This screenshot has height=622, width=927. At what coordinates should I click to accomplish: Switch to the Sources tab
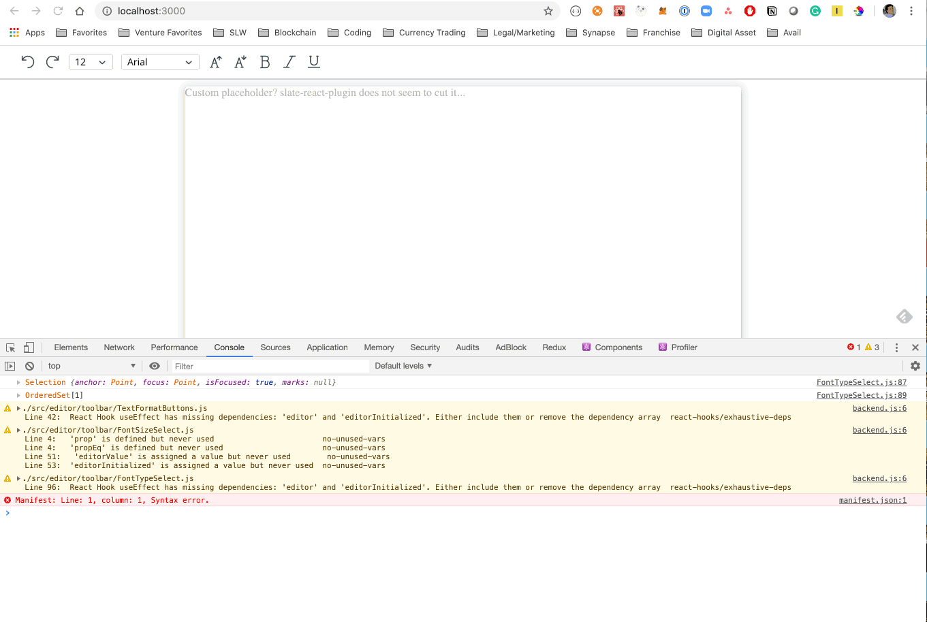click(x=275, y=347)
